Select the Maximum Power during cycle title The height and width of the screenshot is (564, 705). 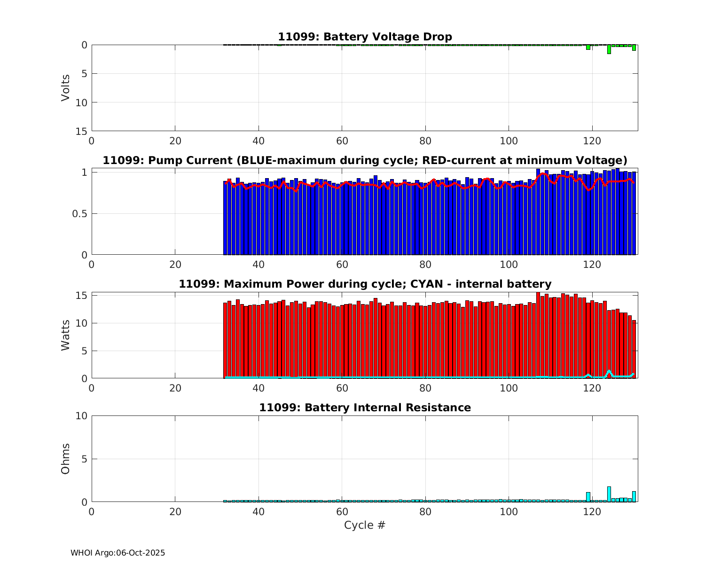(365, 284)
